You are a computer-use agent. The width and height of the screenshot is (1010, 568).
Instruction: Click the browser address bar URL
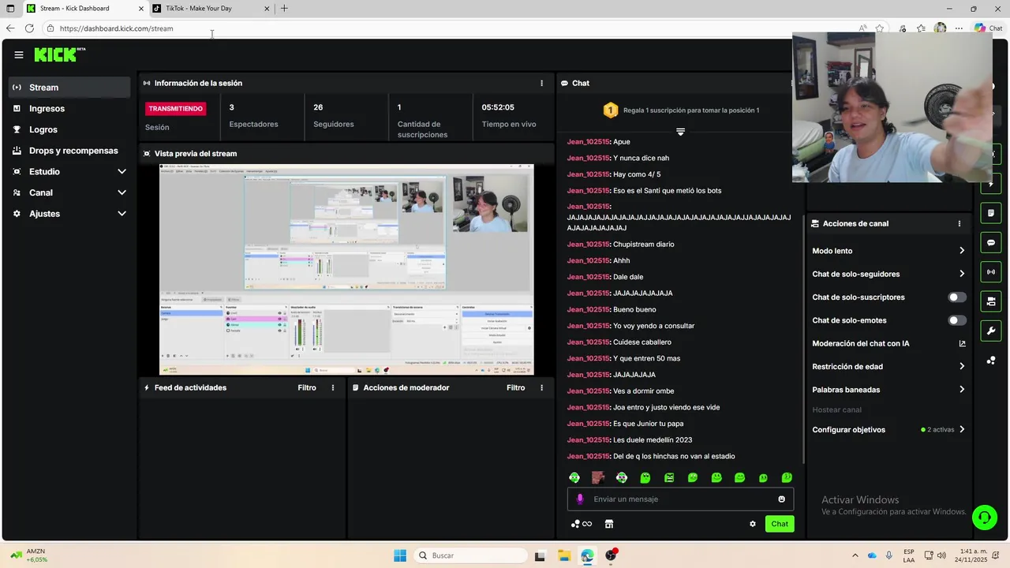[x=116, y=28]
